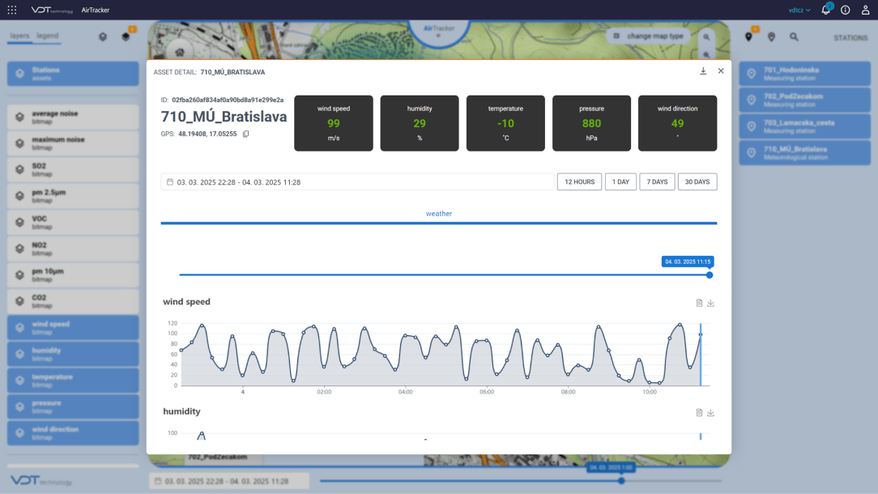The width and height of the screenshot is (878, 494).
Task: Switch to the layers tab
Action: [x=19, y=36]
